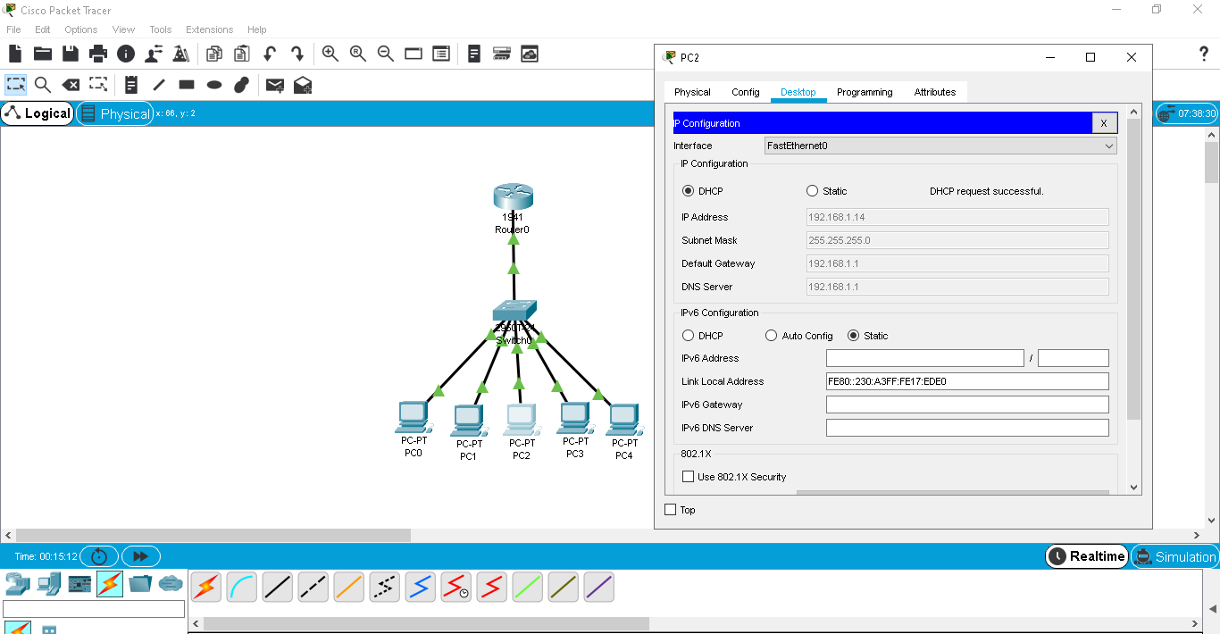The image size is (1220, 634).
Task: Pick the copper straight-through cable
Action: click(278, 587)
